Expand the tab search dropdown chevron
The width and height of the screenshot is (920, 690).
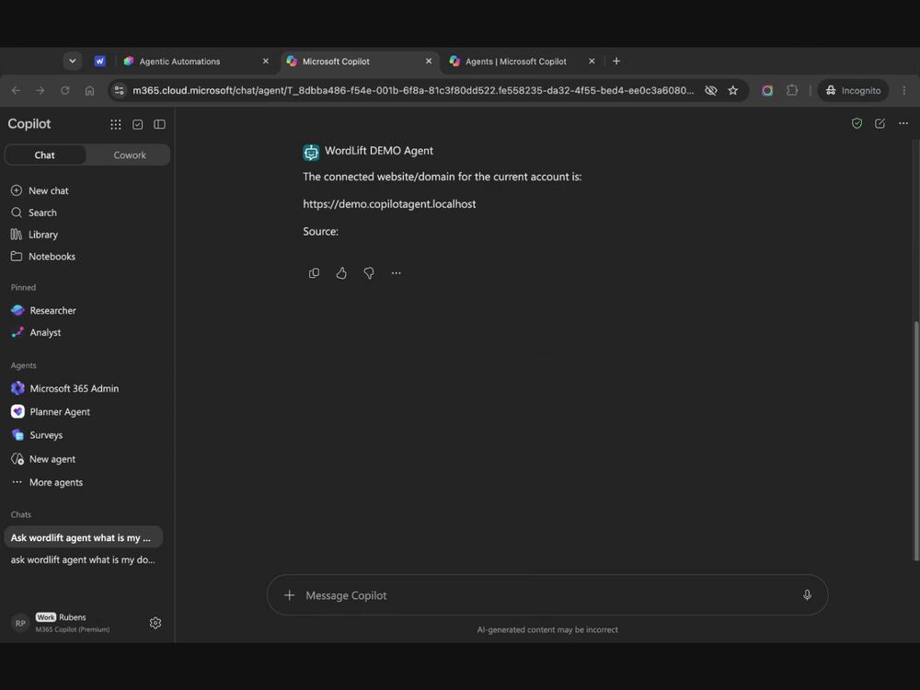(72, 61)
